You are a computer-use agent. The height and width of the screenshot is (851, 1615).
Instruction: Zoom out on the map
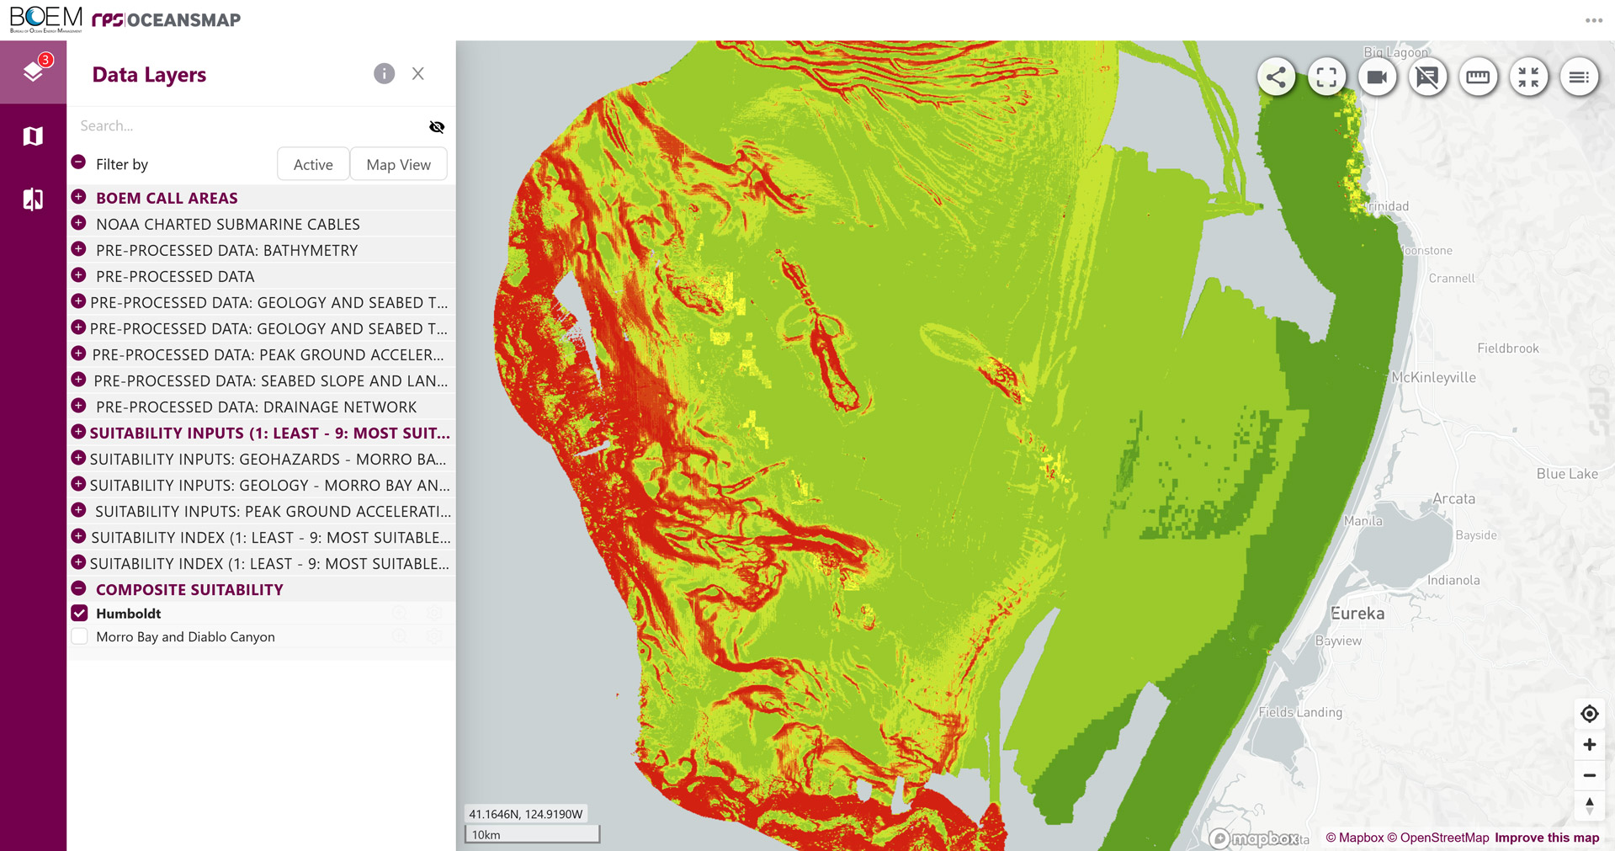tap(1589, 775)
